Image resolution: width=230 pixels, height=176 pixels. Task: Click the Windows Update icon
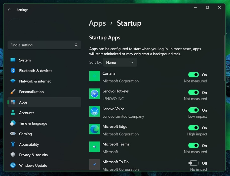click(x=13, y=165)
